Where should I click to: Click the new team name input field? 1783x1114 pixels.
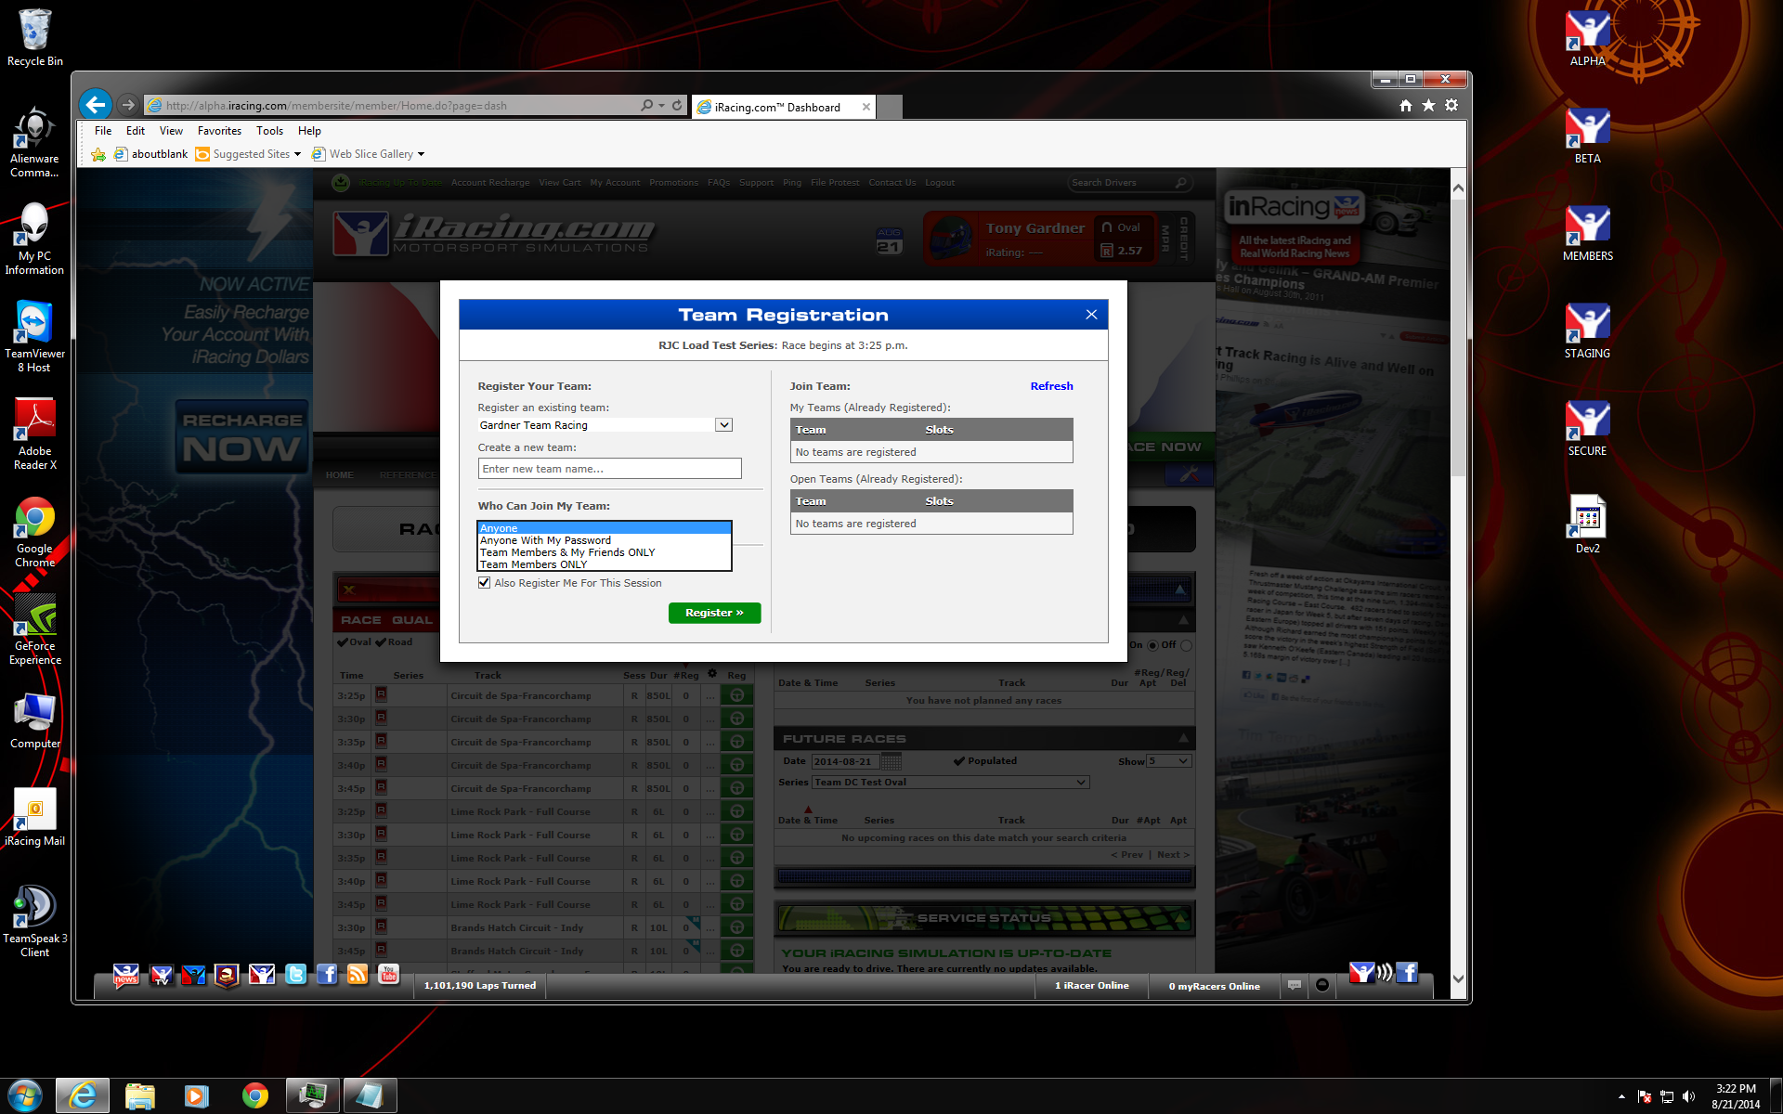click(609, 469)
